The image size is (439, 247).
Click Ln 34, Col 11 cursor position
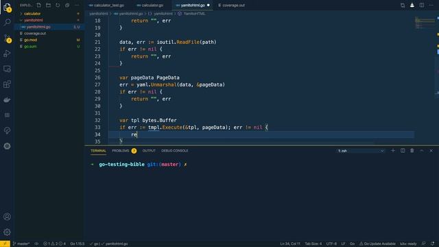[290, 244]
